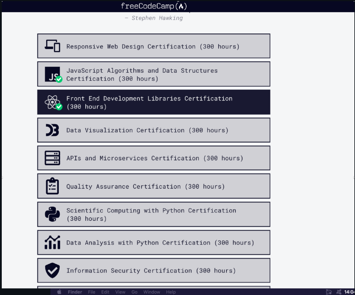
Task: Open JavaScript Algorithms and Data Structures Certification
Action: point(154,74)
